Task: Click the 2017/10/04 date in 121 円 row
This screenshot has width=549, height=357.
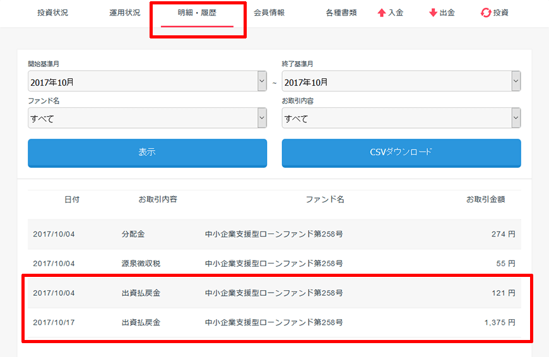Action: [x=54, y=293]
